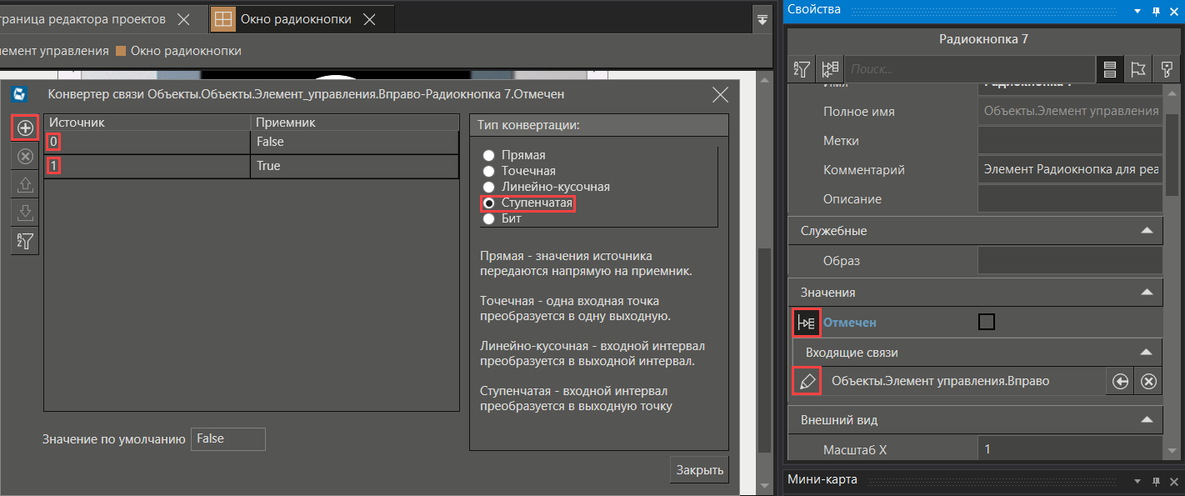Collapse the Внешний вид section
The width and height of the screenshot is (1185, 496).
click(1147, 420)
